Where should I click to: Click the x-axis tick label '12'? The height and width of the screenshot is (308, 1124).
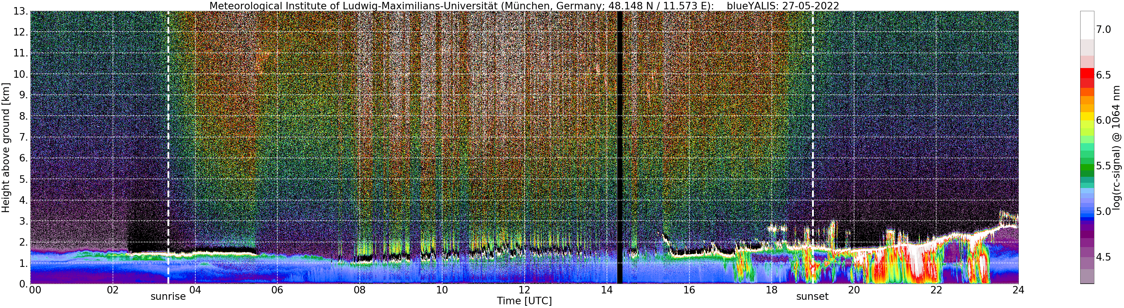(524, 290)
